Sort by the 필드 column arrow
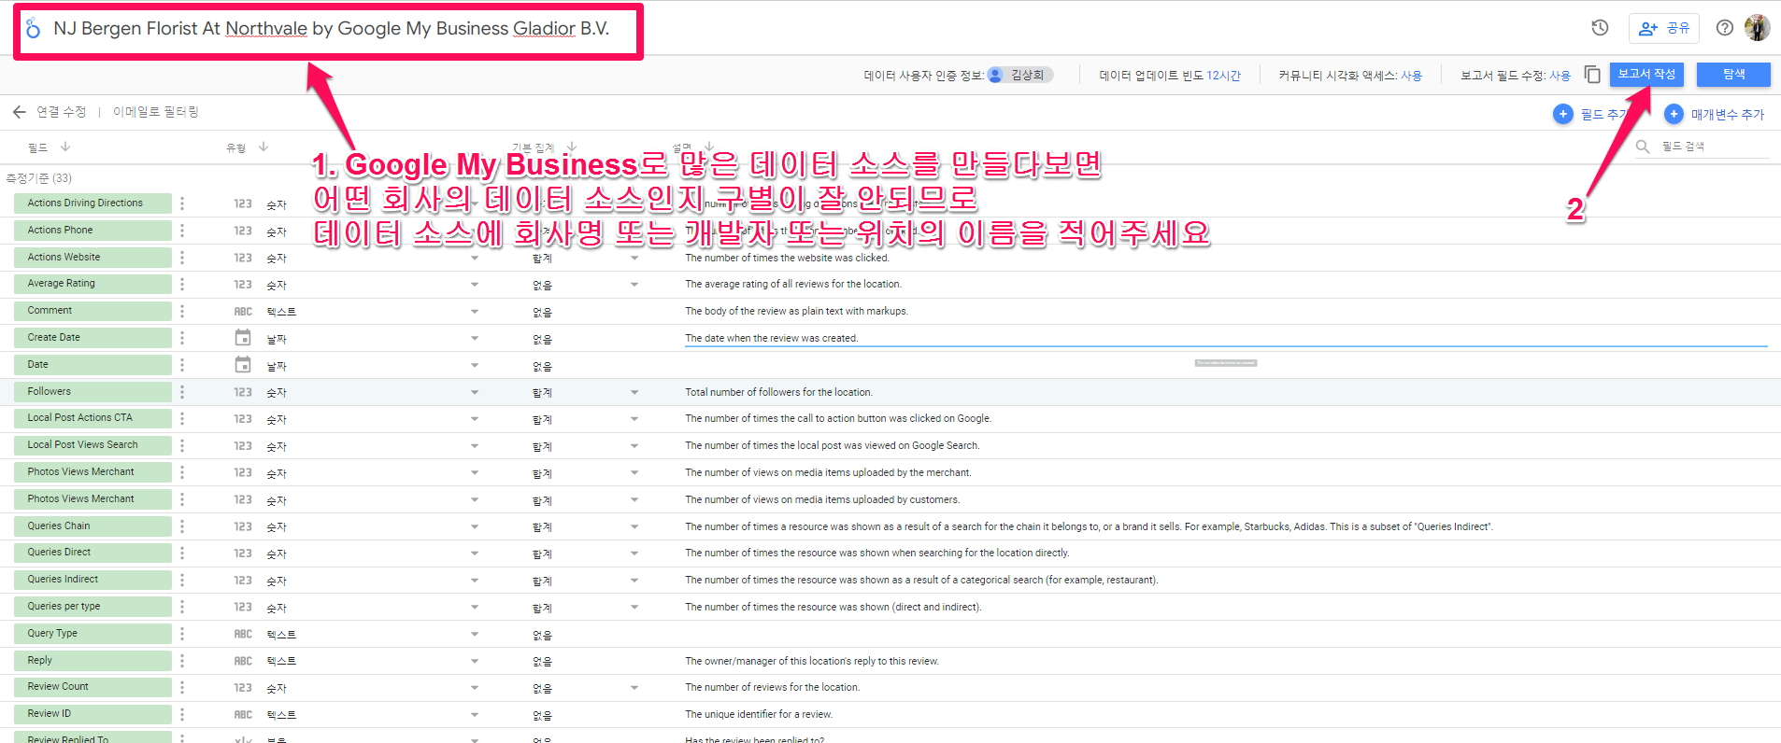 (65, 147)
